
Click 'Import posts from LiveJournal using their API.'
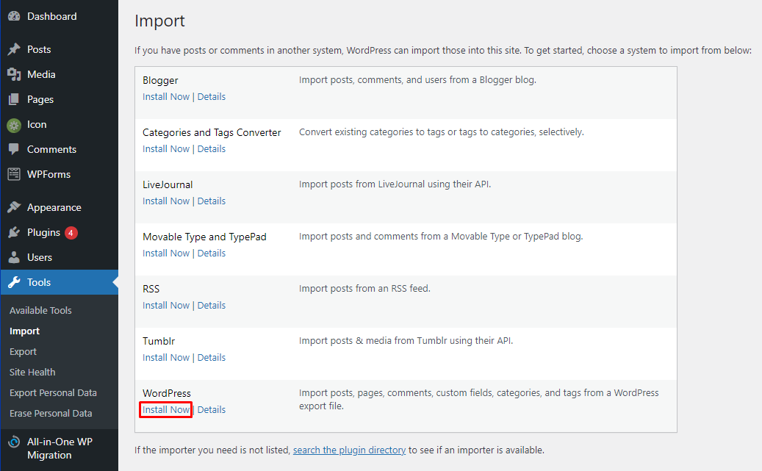(395, 184)
